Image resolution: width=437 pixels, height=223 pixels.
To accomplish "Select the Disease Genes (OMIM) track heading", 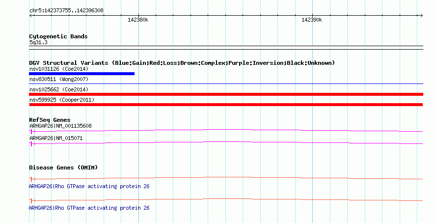I will (x=63, y=167).
